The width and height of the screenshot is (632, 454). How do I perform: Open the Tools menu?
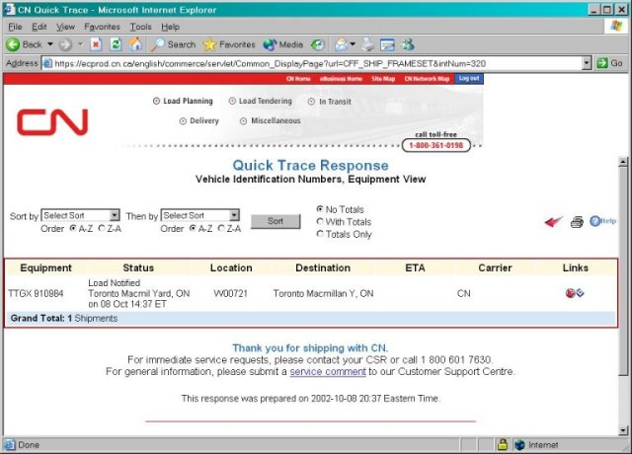pyautogui.click(x=140, y=27)
